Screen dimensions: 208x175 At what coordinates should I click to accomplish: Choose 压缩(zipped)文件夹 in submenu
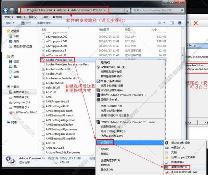click(x=183, y=157)
